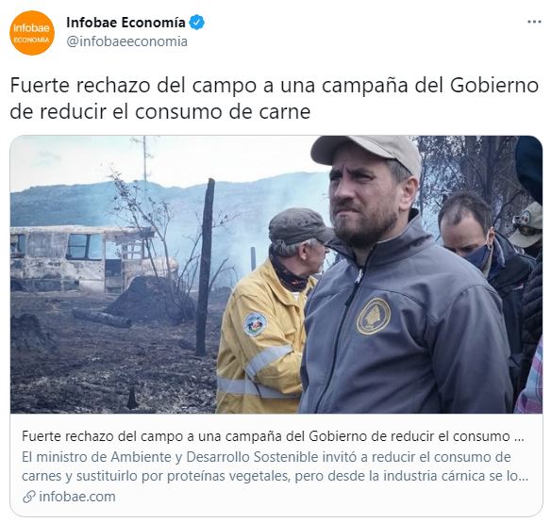
Task: Click the gray flat cap of older man
Action: pyautogui.click(x=299, y=226)
